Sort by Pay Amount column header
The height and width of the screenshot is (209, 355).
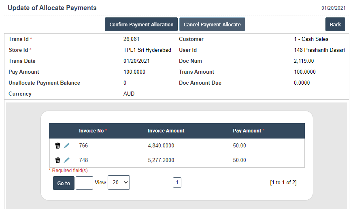247,131
